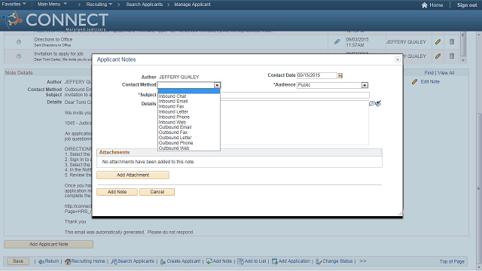Choose Outbound Fax contact method
The height and width of the screenshot is (271, 482).
point(189,132)
